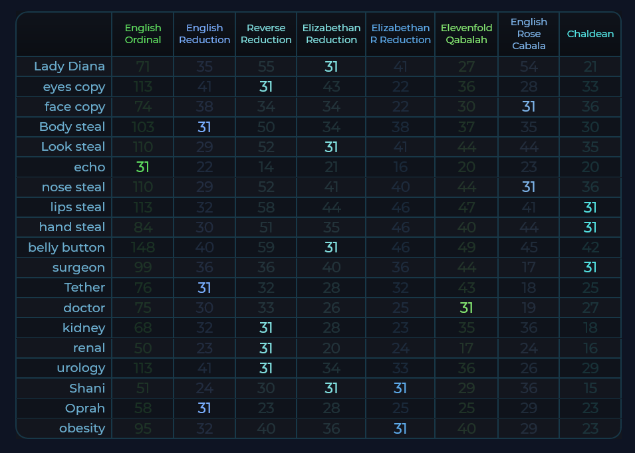
Task: Click the Elizabethan R Reduction header
Action: click(x=400, y=34)
